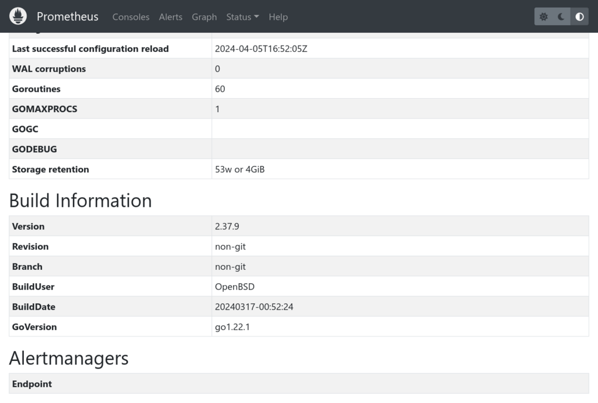Screen dimensions: 598x403
Task: Select version number 2.37.9
Action: point(227,227)
